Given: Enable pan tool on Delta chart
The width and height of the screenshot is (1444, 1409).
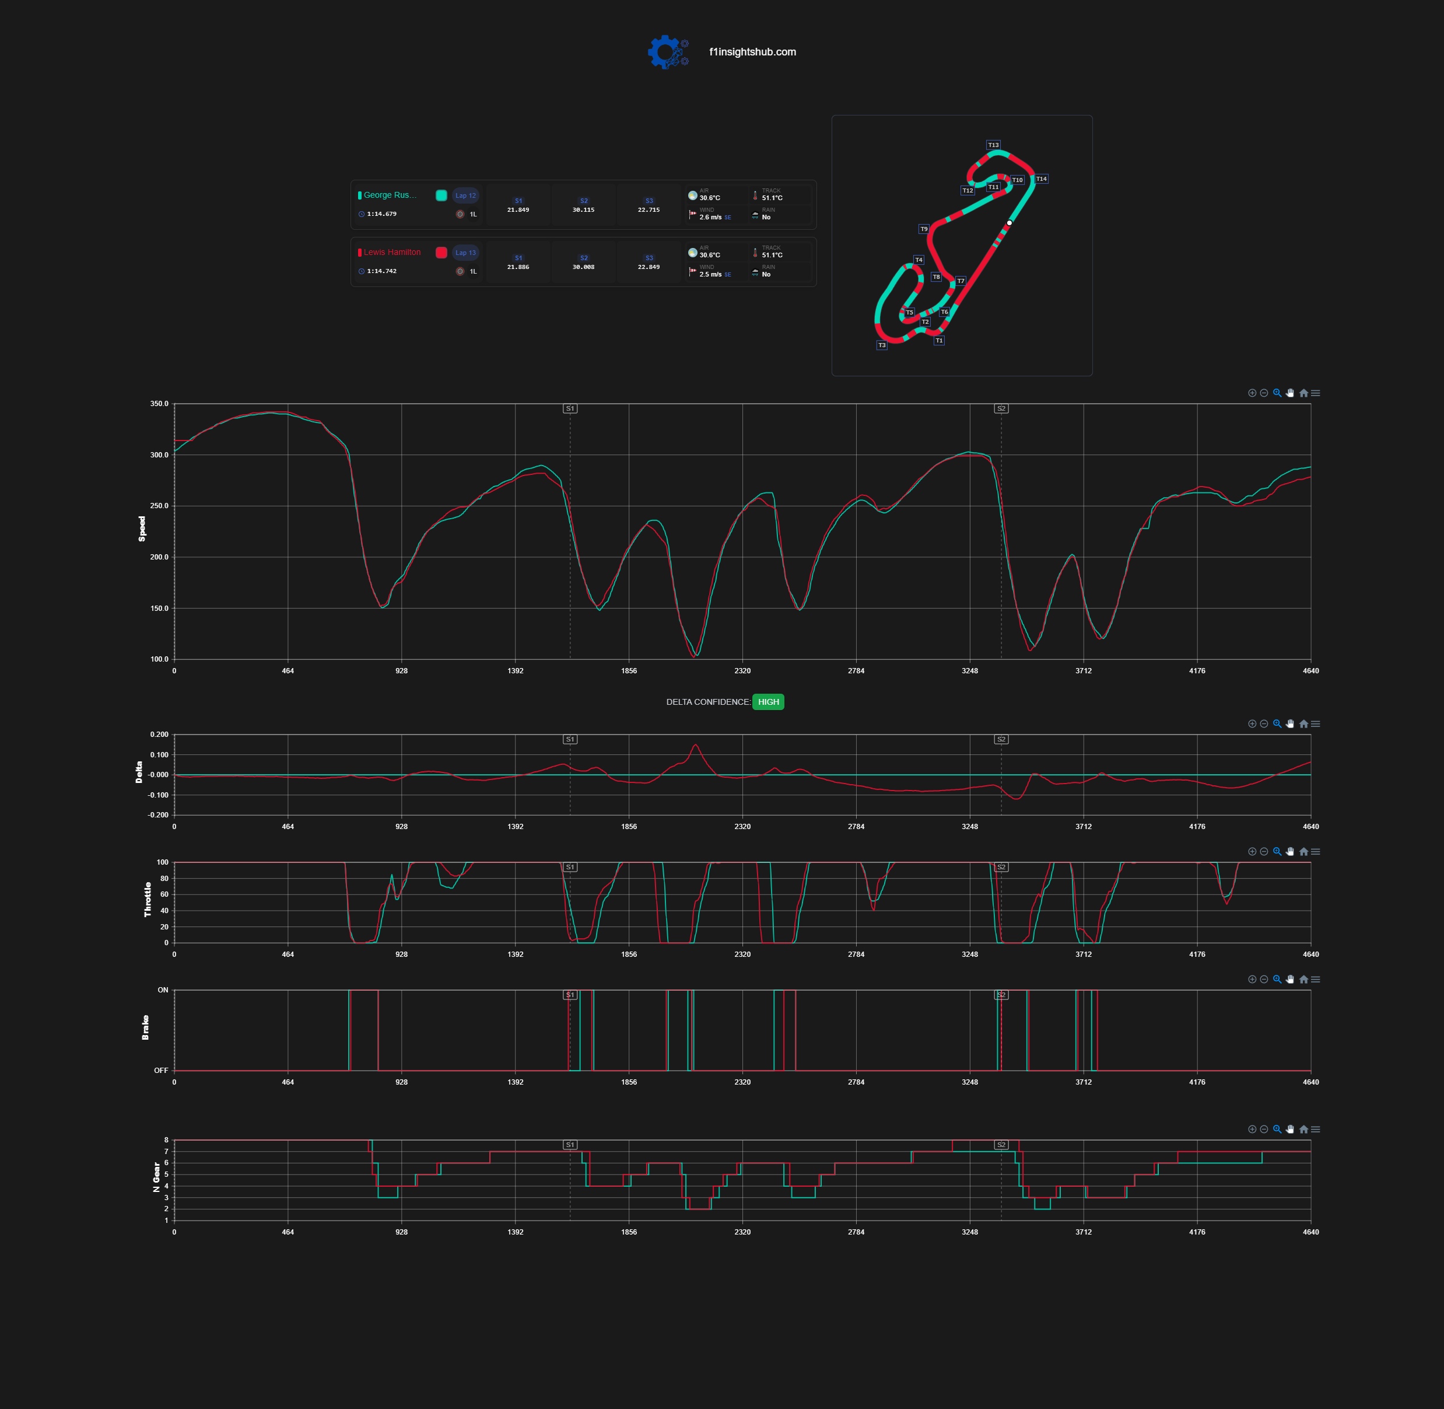Looking at the screenshot, I should [1289, 723].
